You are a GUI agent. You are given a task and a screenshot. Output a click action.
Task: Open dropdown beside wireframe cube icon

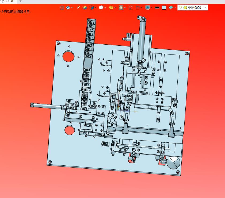[x=95, y=8]
